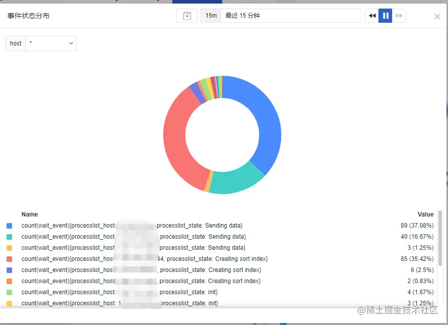
Task: Select the legend row with value 40 (16.67%)
Action: pos(220,237)
